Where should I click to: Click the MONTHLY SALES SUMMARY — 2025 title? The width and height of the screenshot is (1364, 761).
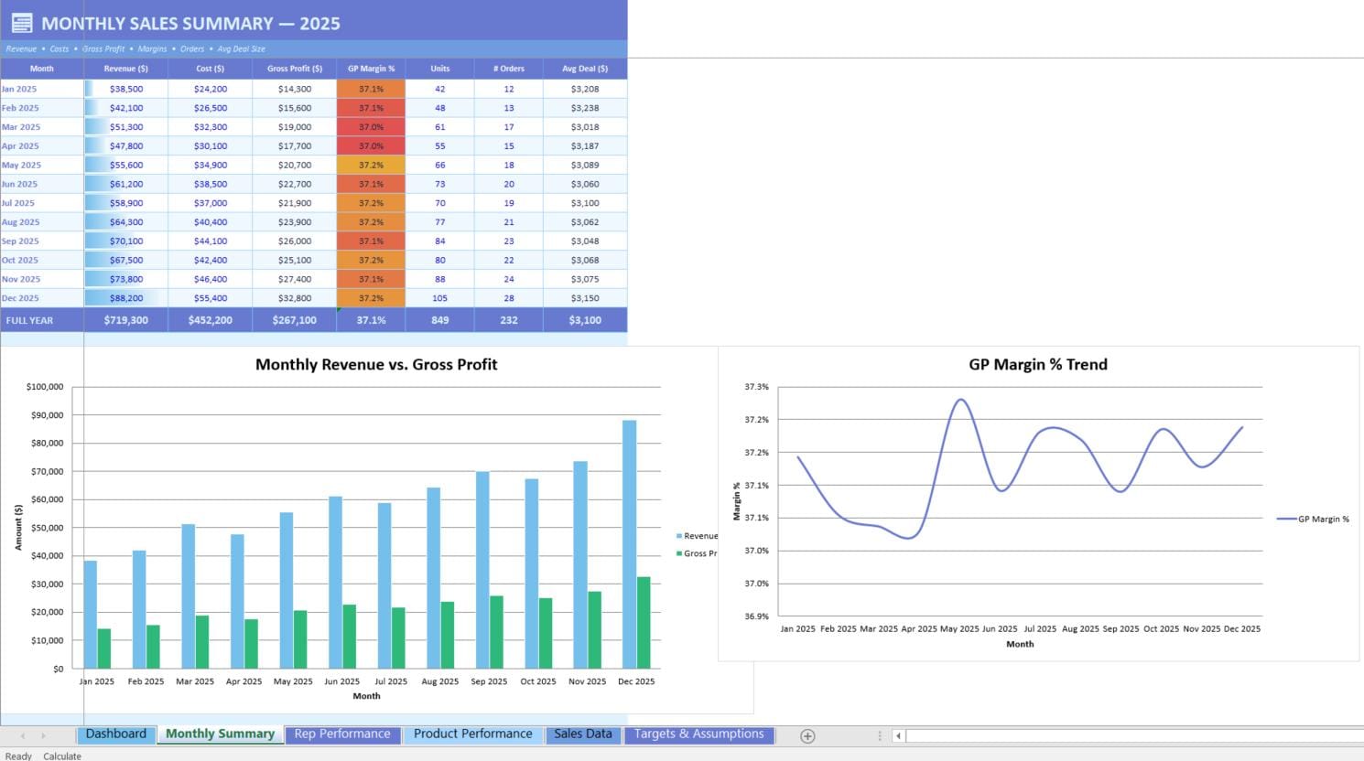[190, 24]
